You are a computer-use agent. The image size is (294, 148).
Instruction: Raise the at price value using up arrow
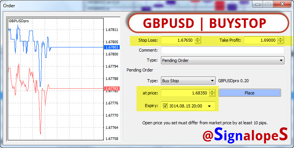[212, 91]
